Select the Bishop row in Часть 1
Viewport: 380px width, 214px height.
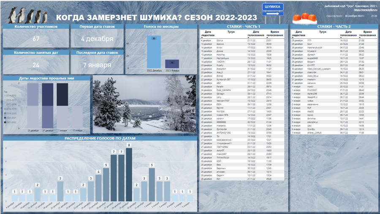click(x=242, y=76)
